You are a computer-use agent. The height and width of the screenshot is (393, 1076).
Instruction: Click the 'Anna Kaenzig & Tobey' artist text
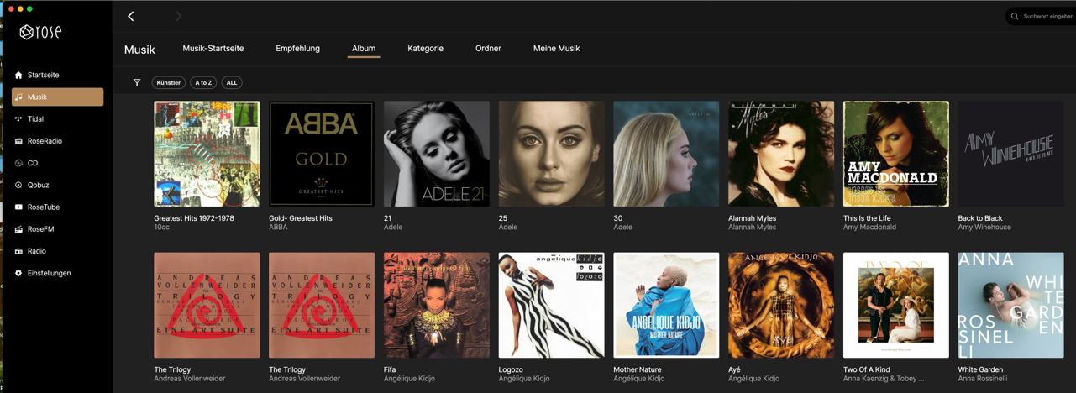[x=883, y=379]
